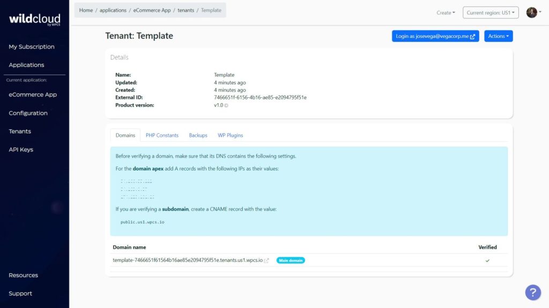The height and width of the screenshot is (308, 549).
Task: Click the green Verified checkmark for the domain
Action: (x=487, y=261)
